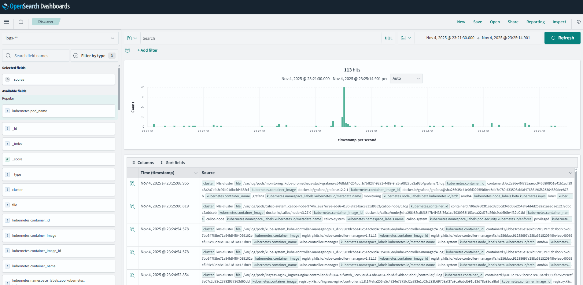Go to home via house icon

pos(21,22)
